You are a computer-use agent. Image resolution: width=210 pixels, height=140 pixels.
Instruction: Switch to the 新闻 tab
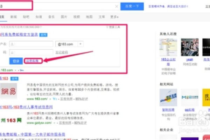pos(14,17)
